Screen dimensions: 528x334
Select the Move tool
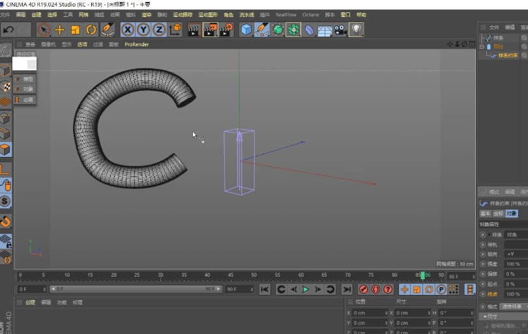pyautogui.click(x=59, y=29)
